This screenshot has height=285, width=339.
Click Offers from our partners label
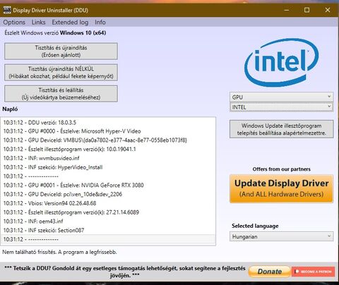[x=282, y=169]
